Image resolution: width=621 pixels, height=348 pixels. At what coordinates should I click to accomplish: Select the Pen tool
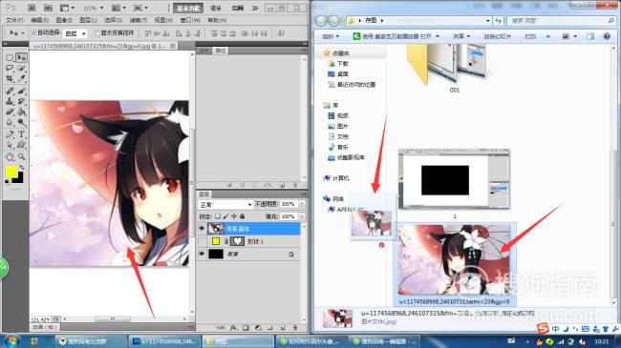coord(10,134)
